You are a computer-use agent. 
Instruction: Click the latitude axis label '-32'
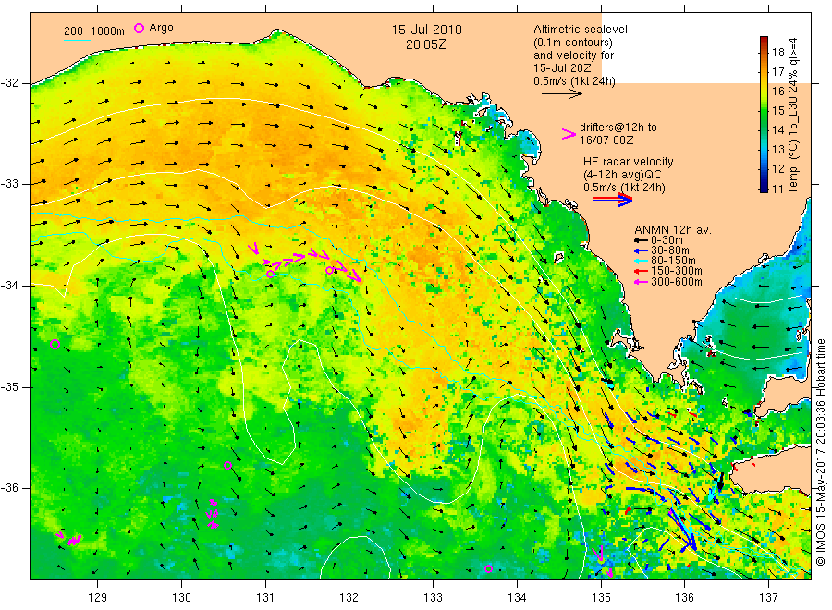(x=9, y=83)
